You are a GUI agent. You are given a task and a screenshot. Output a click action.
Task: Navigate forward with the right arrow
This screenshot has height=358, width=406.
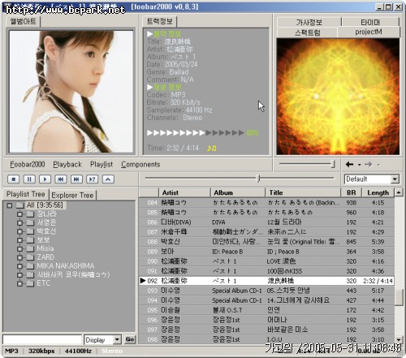point(368,164)
